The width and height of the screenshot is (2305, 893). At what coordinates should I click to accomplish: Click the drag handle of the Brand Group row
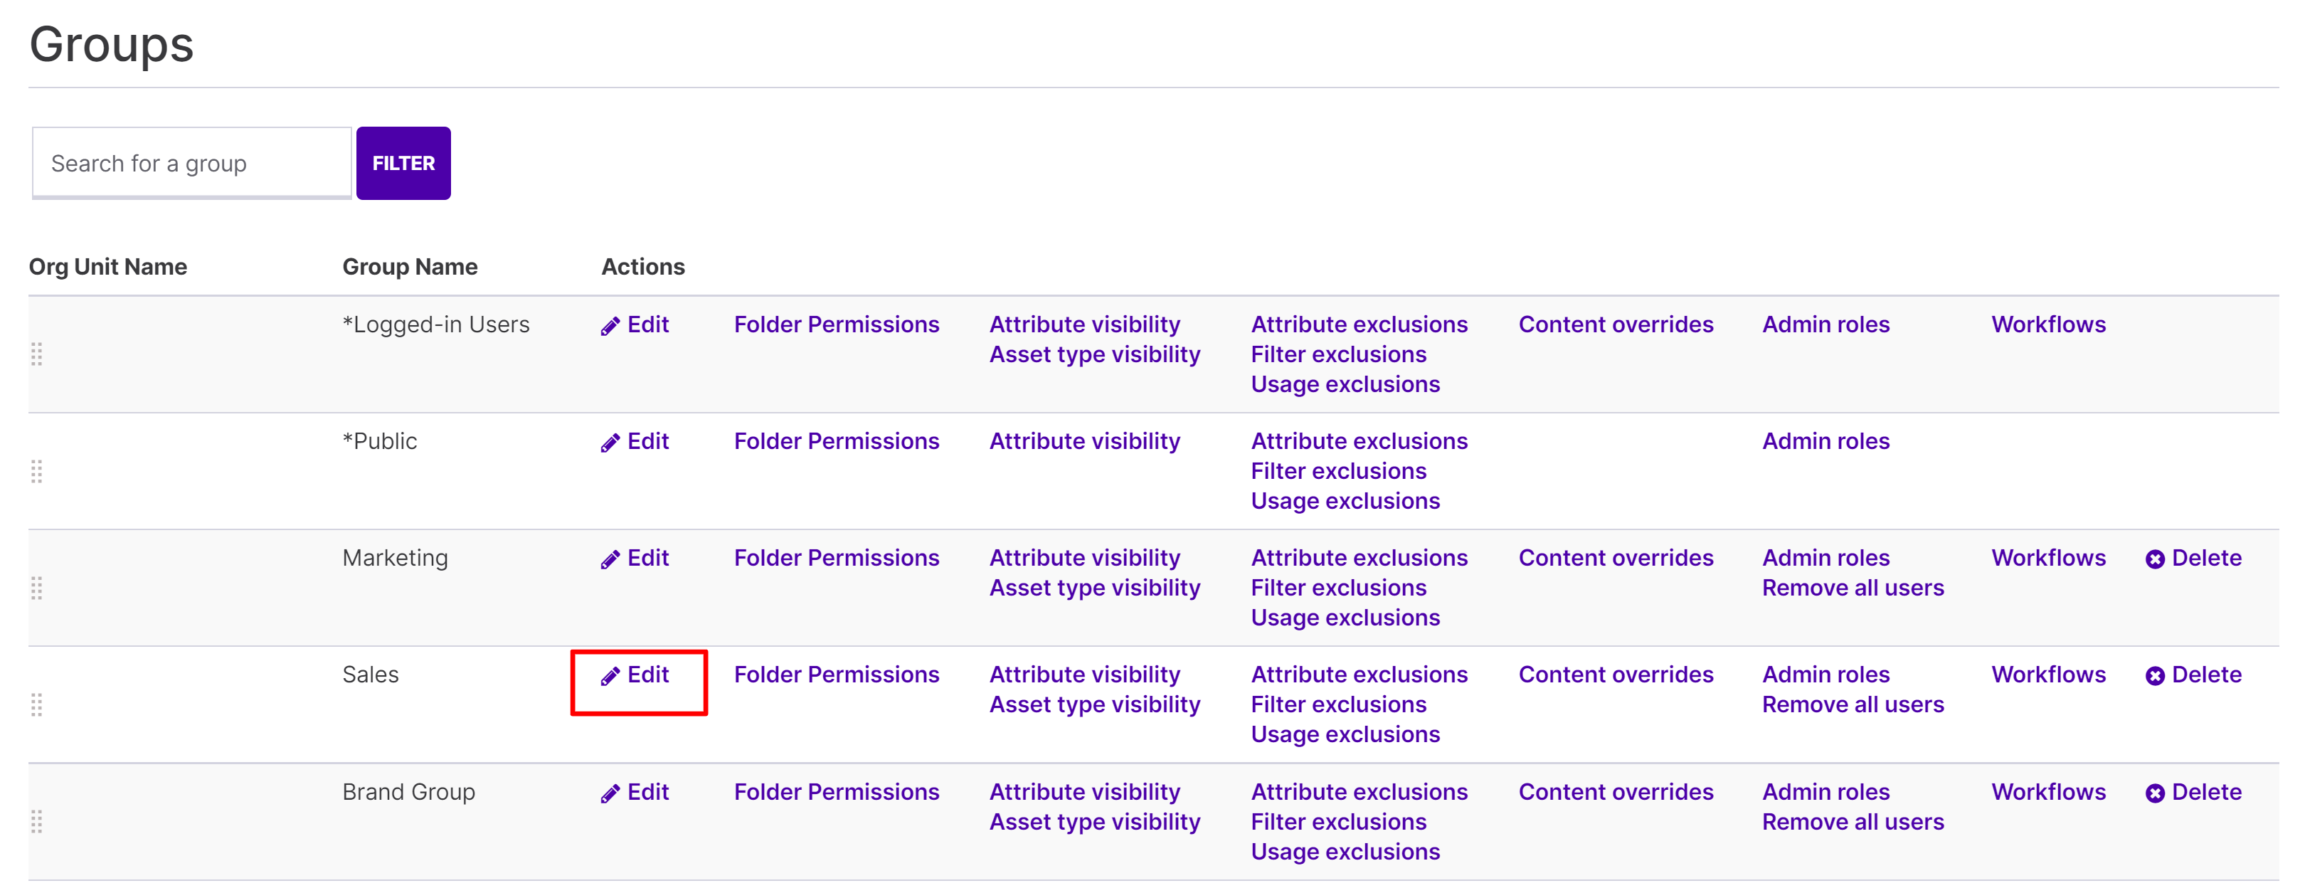[x=37, y=821]
